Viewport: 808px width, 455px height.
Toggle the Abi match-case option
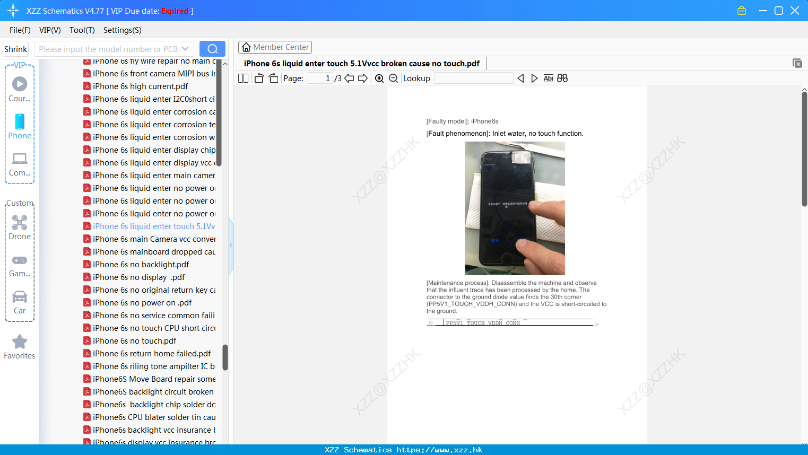[x=549, y=78]
